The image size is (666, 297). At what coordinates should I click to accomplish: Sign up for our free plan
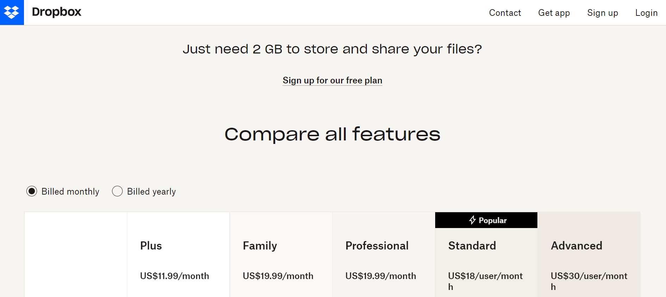click(x=332, y=81)
